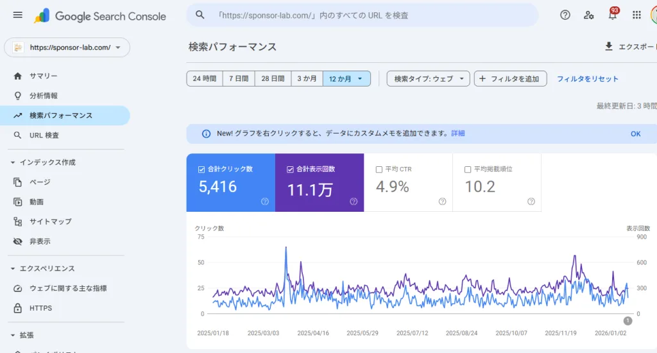This screenshot has height=353, width=657.
Task: Click the URL inspection search field
Action: (363, 15)
